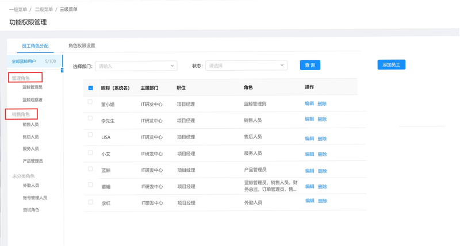Image resolution: width=460 pixels, height=246 pixels.
Task: Click the 添加员工 button
Action: (392, 64)
